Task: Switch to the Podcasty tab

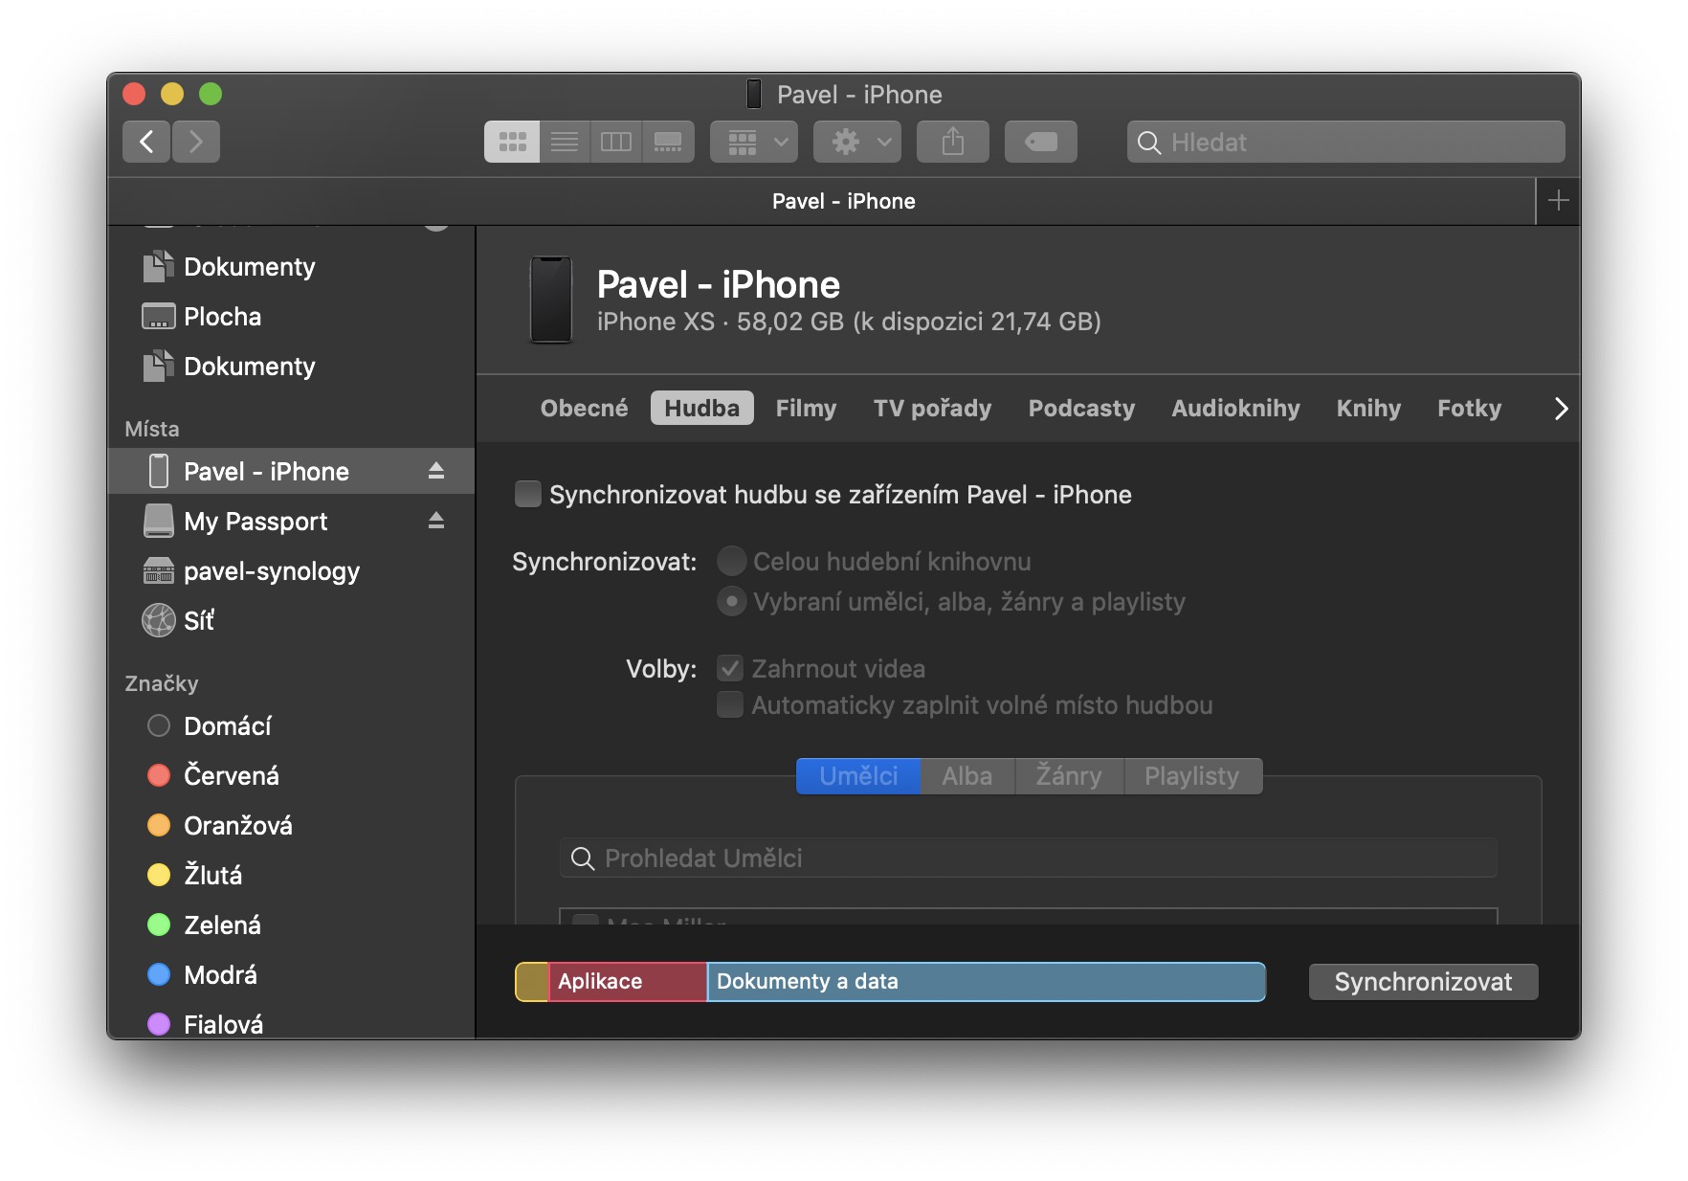Action: (1081, 408)
